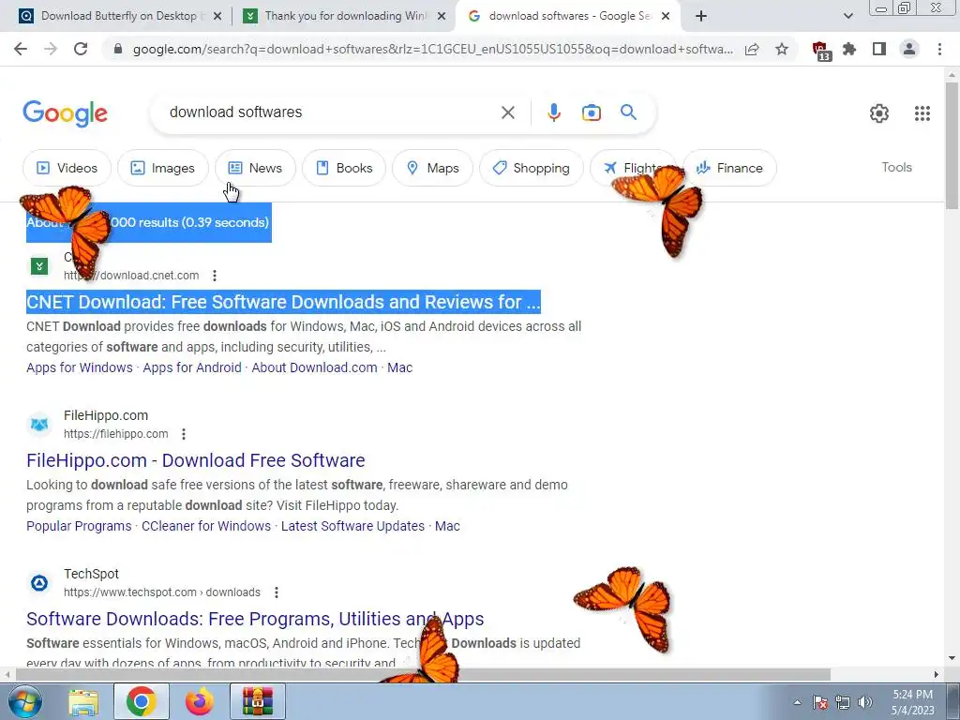The height and width of the screenshot is (720, 960).
Task: Click the horizontal scrollbar right arrow
Action: [x=937, y=674]
